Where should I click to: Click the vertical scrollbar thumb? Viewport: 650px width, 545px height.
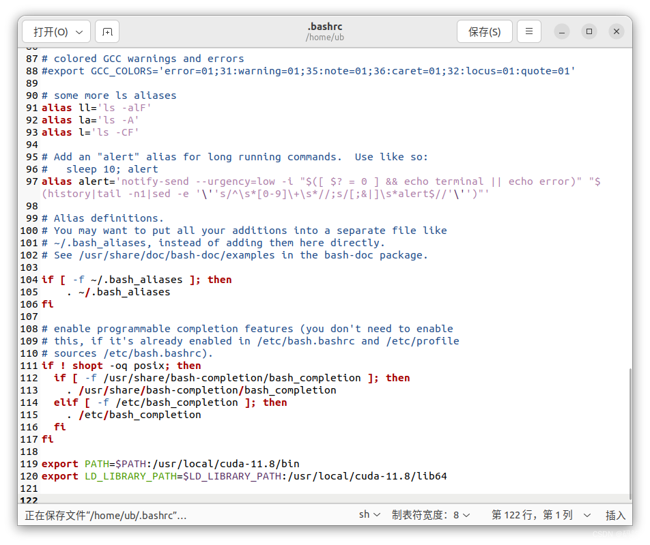point(630,435)
